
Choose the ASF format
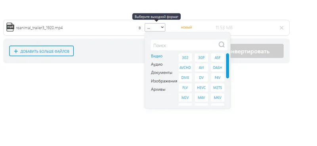pos(218,57)
